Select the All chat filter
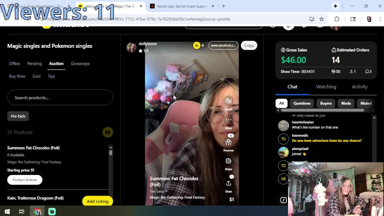 281,103
